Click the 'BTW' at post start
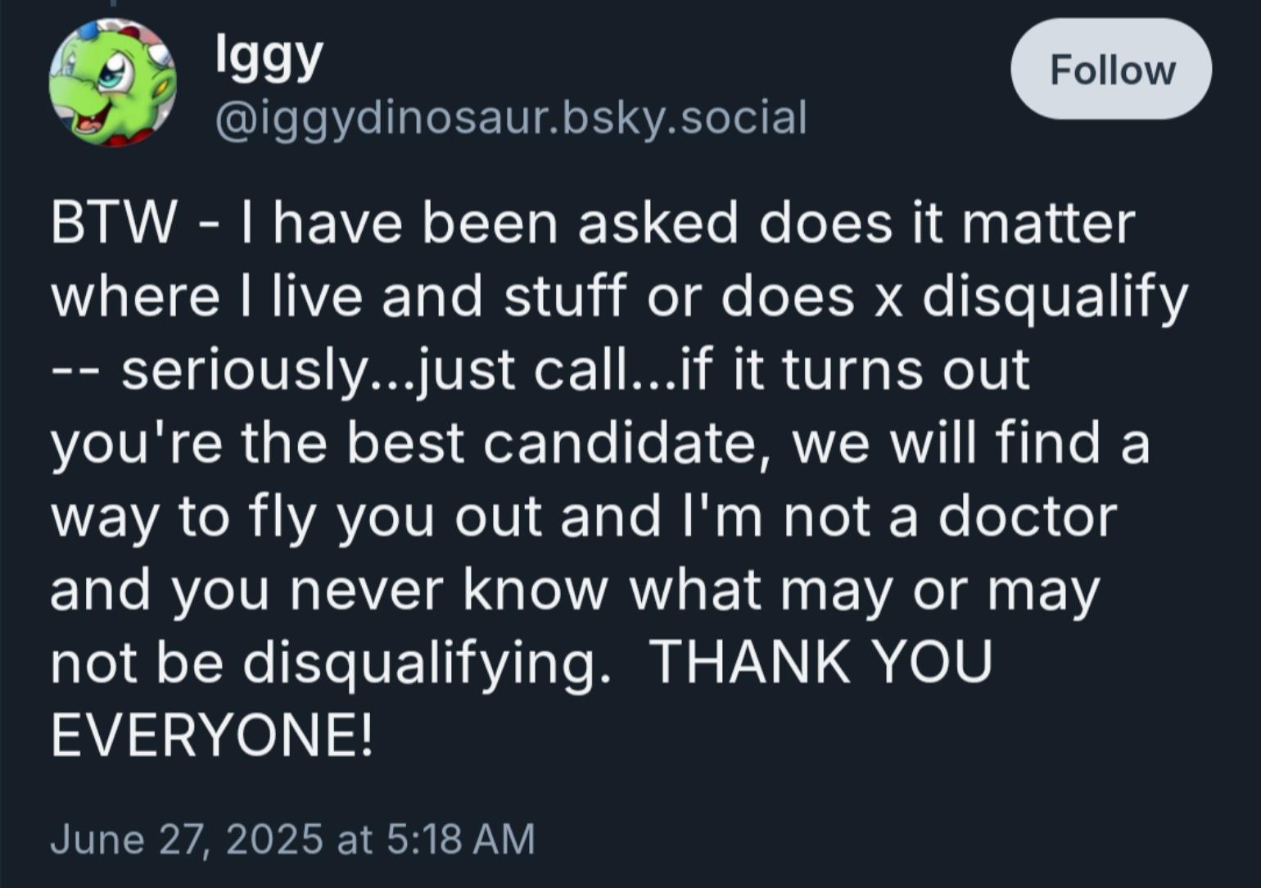 click(x=113, y=222)
